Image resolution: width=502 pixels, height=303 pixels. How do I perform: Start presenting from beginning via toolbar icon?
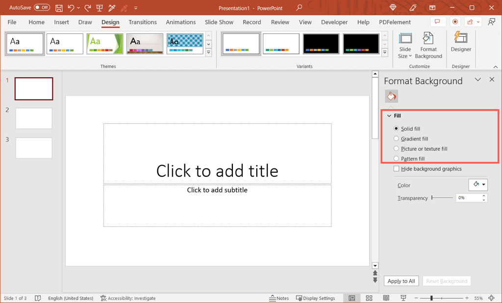click(x=99, y=7)
